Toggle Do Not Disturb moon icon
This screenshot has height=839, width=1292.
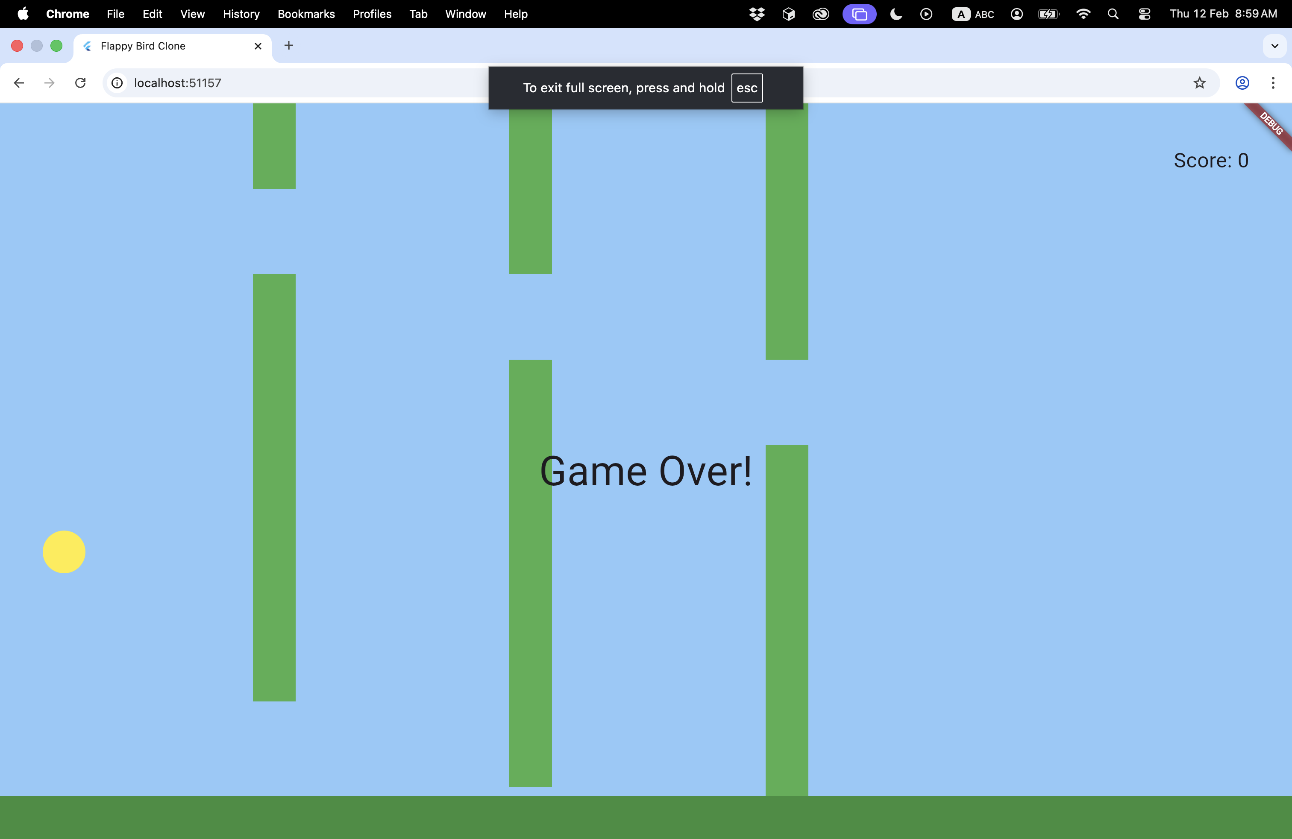point(896,14)
